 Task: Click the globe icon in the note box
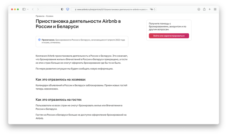pyautogui.click(x=40, y=40)
